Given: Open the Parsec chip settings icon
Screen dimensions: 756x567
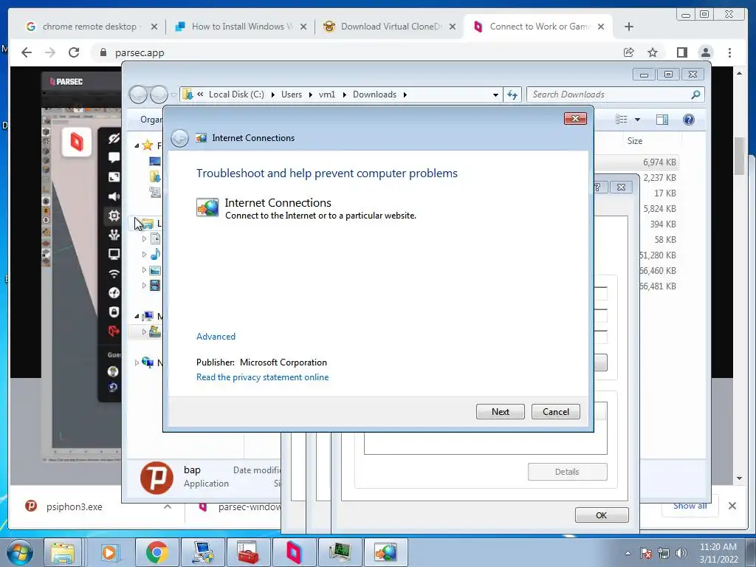Looking at the screenshot, I should (x=114, y=216).
